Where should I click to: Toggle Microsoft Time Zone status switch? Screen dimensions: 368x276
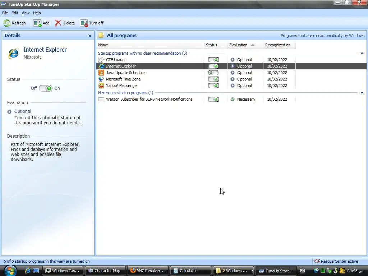[x=213, y=79]
